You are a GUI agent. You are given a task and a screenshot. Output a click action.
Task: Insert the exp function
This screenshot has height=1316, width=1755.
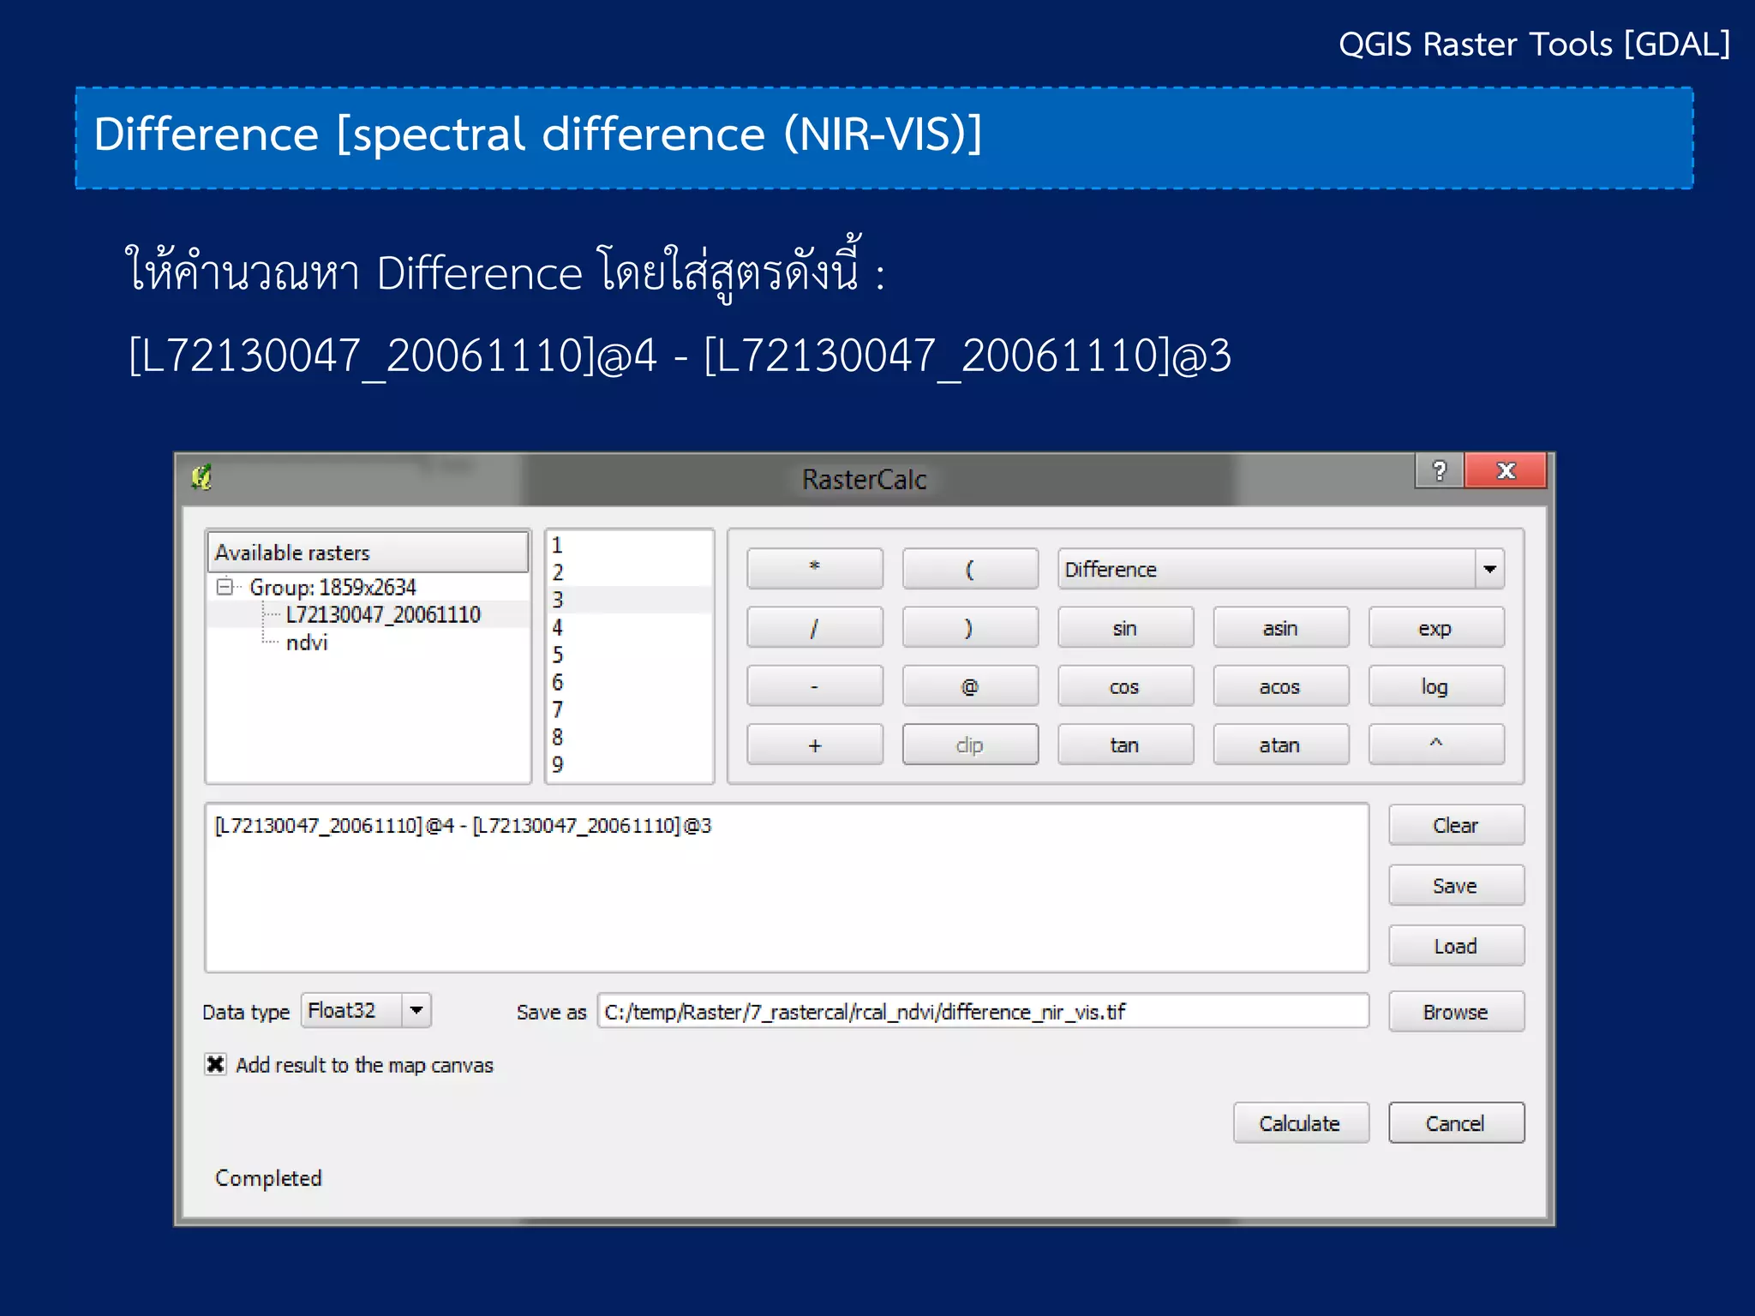click(x=1436, y=627)
